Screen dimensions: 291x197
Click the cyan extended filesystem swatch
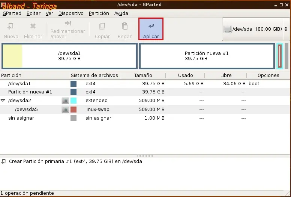pos(73,101)
